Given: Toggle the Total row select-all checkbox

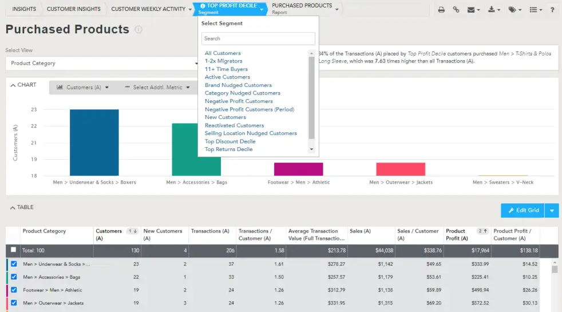Looking at the screenshot, I should tap(14, 250).
